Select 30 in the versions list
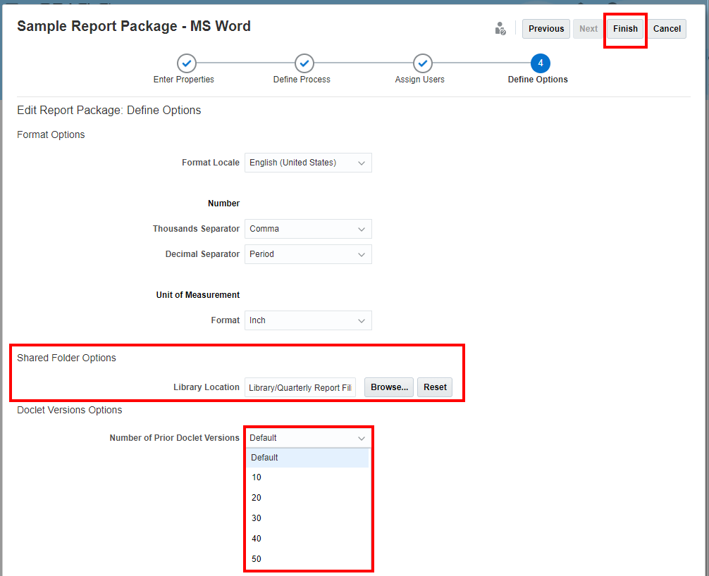709x576 pixels. click(x=307, y=518)
